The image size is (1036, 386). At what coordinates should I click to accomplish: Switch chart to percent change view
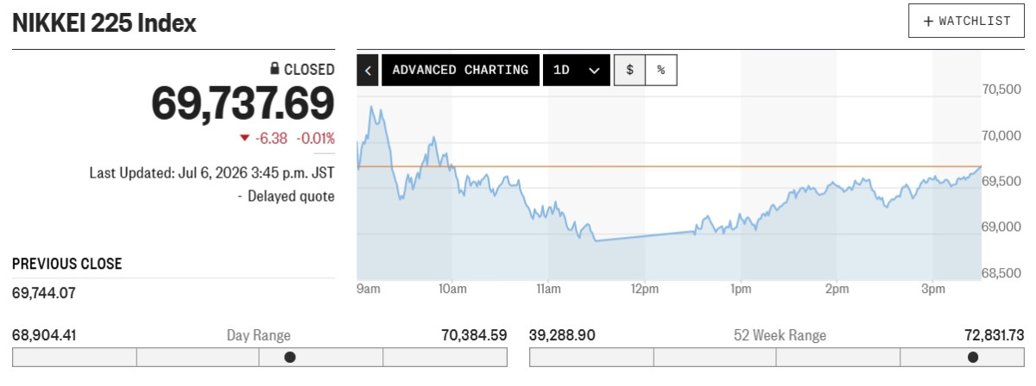[661, 70]
